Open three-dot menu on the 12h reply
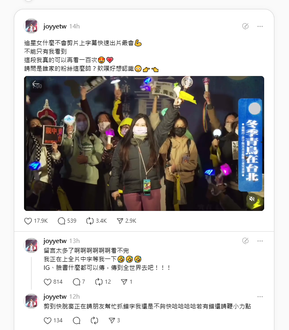 (x=260, y=297)
